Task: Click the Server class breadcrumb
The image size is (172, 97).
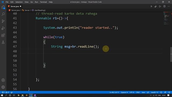Action: click(27, 10)
